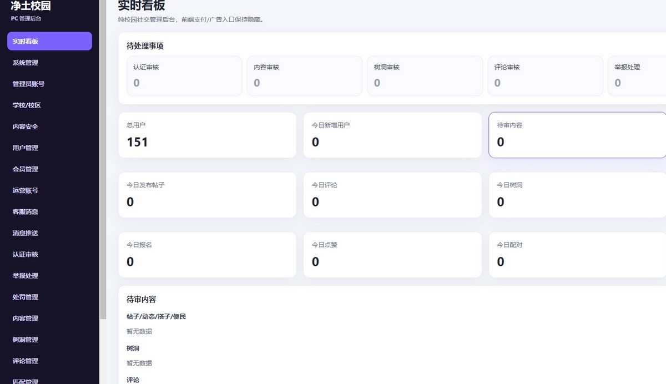This screenshot has height=384, width=666.
Task: Go to 消息推送
Action: coord(49,233)
